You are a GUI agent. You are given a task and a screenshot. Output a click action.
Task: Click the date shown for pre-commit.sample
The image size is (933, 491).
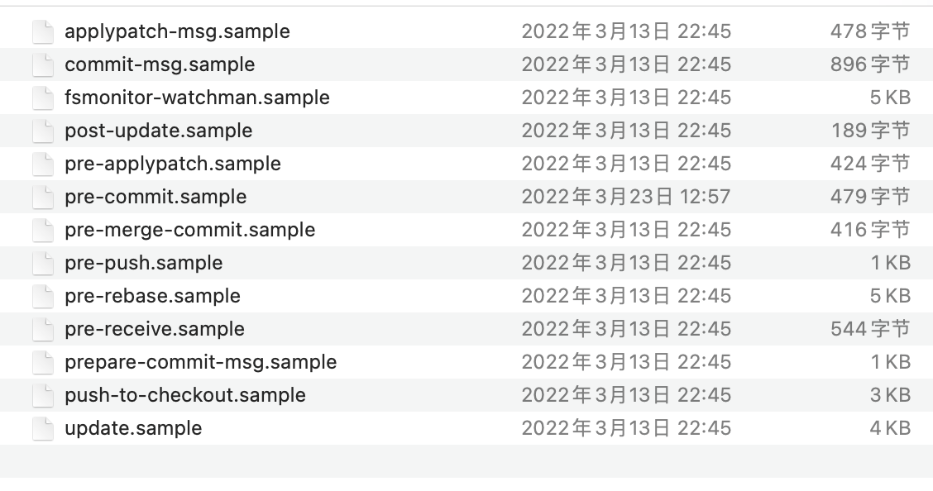(x=626, y=197)
